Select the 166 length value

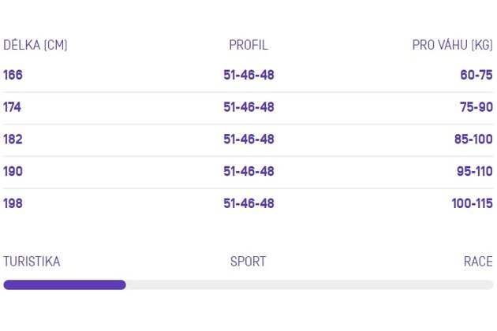pyautogui.click(x=13, y=75)
